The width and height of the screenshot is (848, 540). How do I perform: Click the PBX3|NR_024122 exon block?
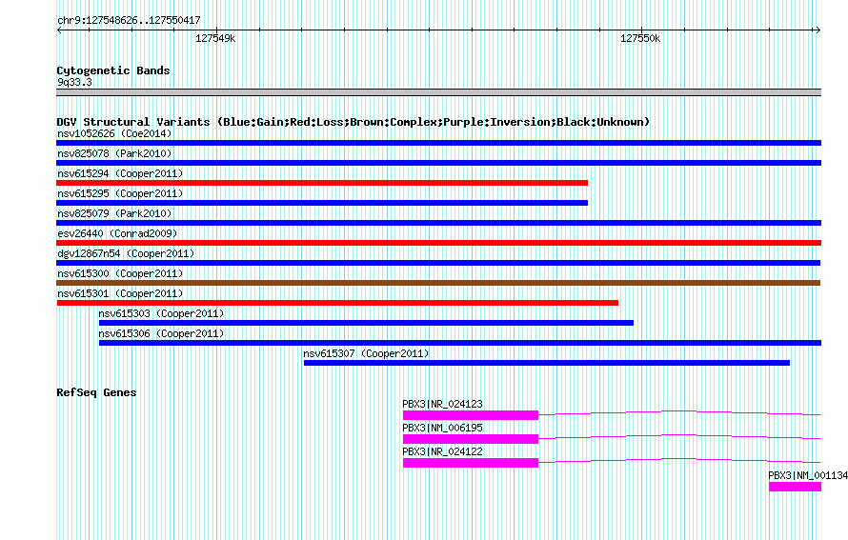pyautogui.click(x=471, y=463)
